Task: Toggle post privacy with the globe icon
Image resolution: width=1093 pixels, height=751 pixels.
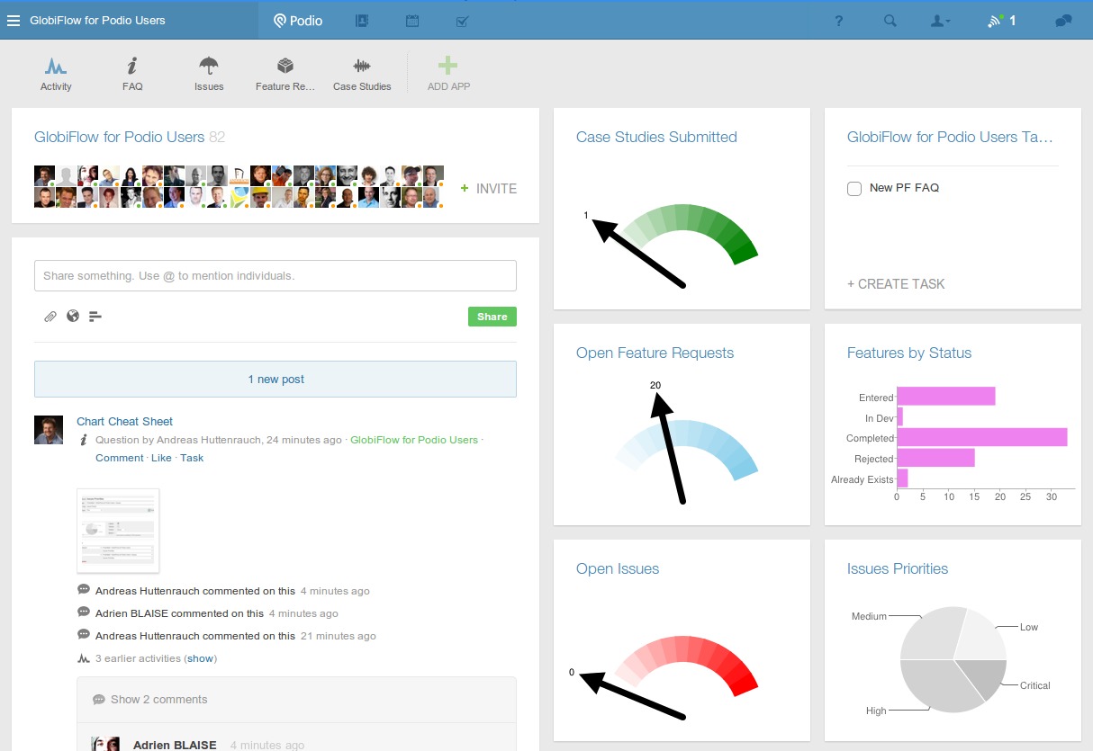Action: point(72,317)
